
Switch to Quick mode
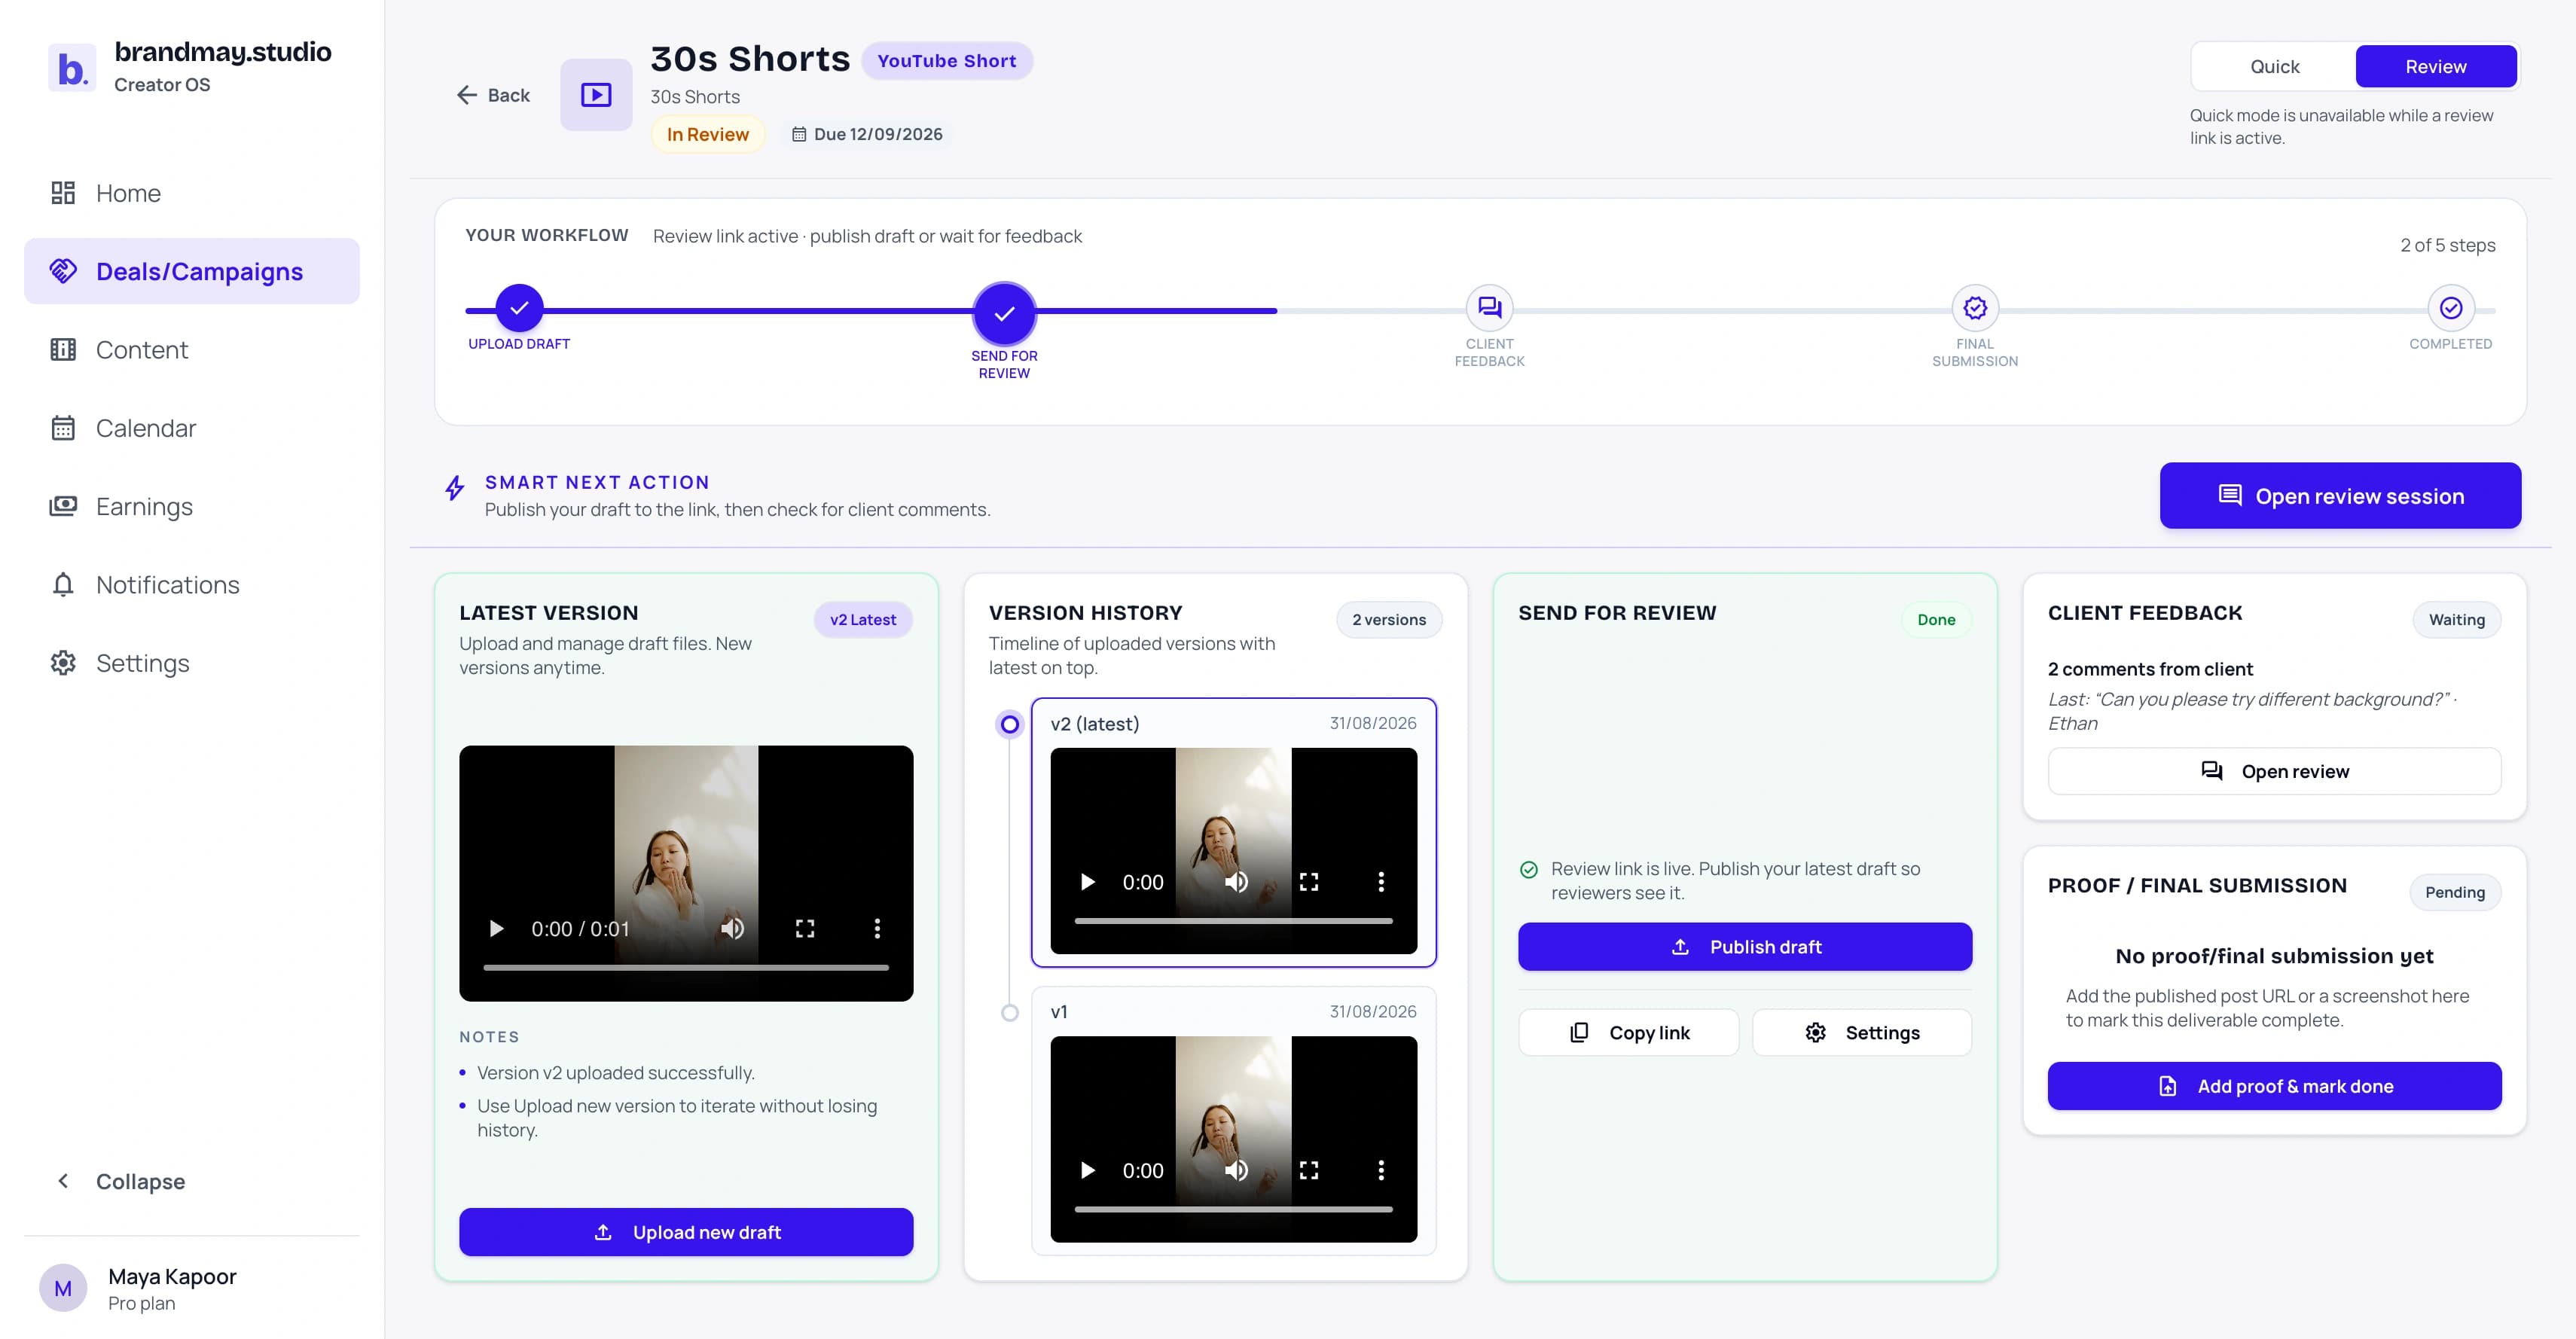point(2274,66)
